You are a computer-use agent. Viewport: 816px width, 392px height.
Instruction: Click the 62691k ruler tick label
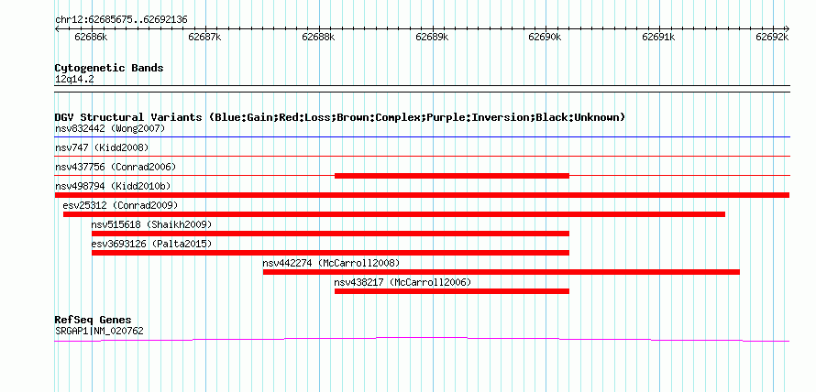[658, 37]
